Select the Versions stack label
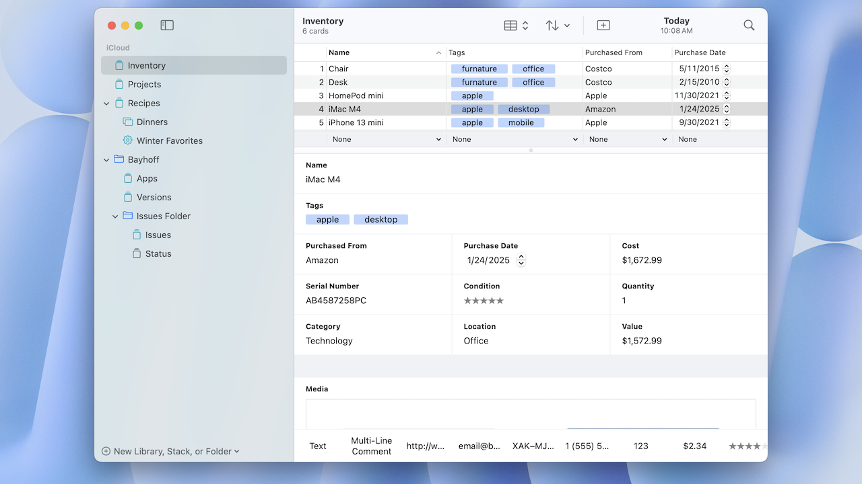 [154, 197]
